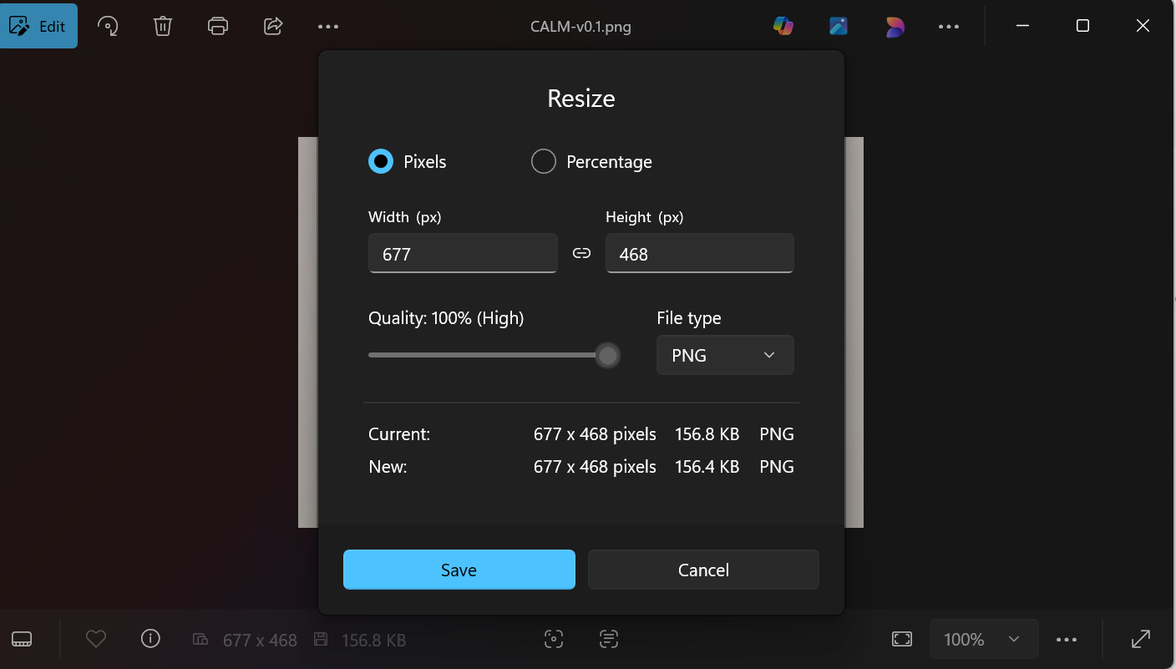The height and width of the screenshot is (669, 1176).
Task: Select the Percentage radio button
Action: click(x=544, y=161)
